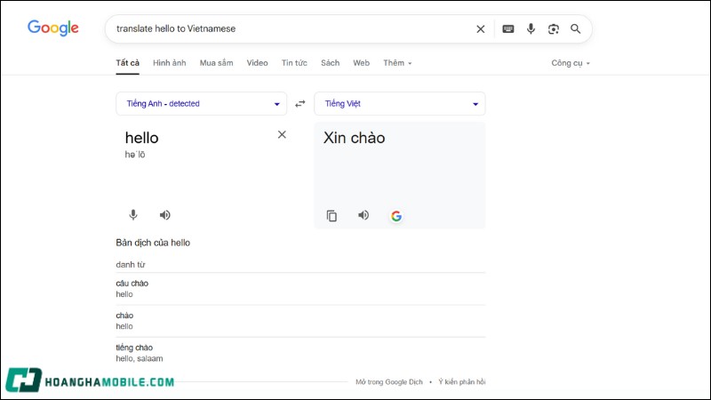Expand the 'Công cụ' tools menu

point(571,63)
